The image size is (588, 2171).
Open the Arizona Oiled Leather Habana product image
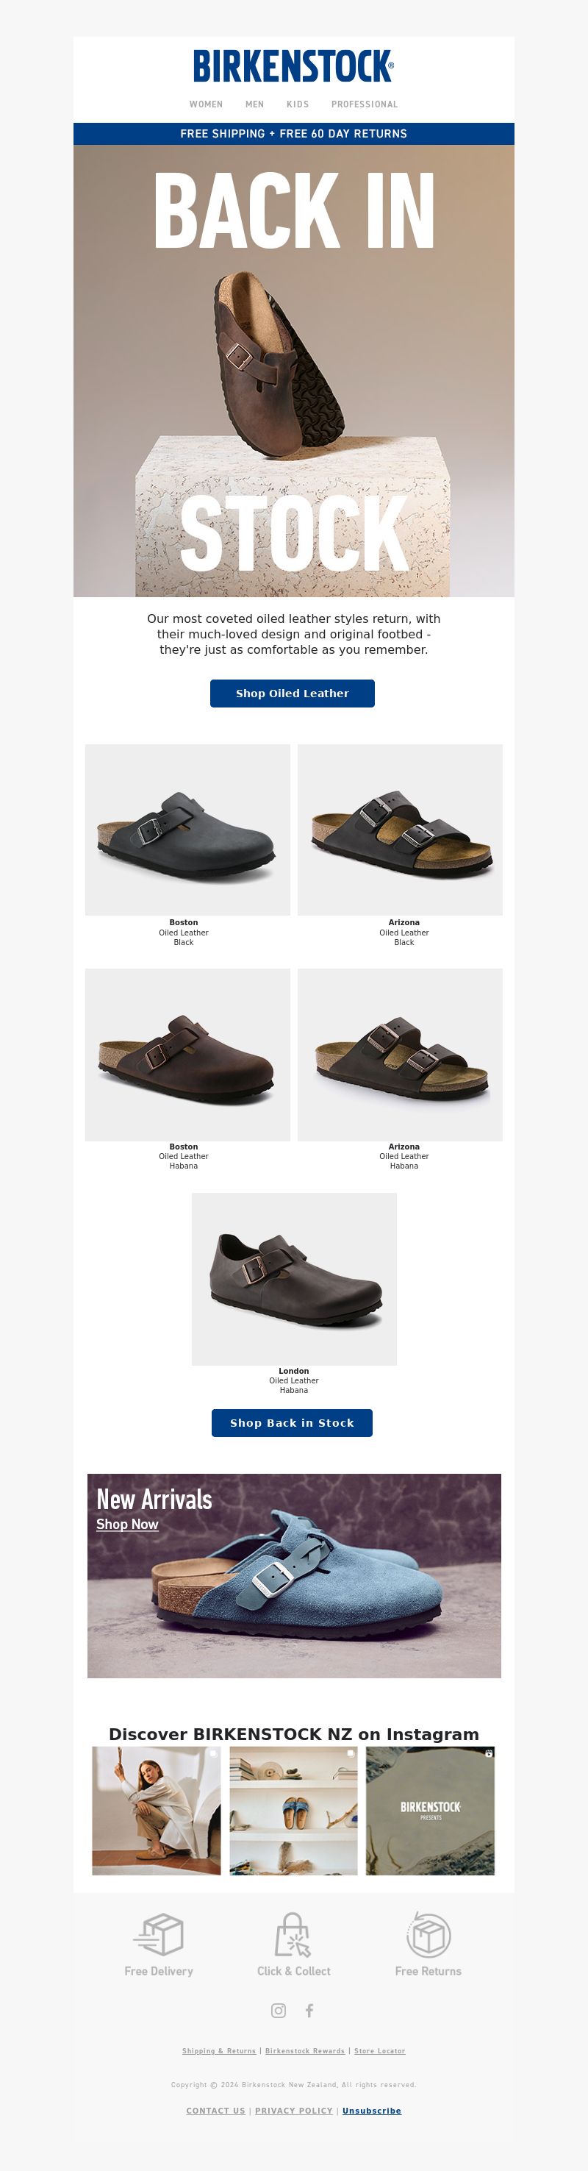(x=400, y=1055)
